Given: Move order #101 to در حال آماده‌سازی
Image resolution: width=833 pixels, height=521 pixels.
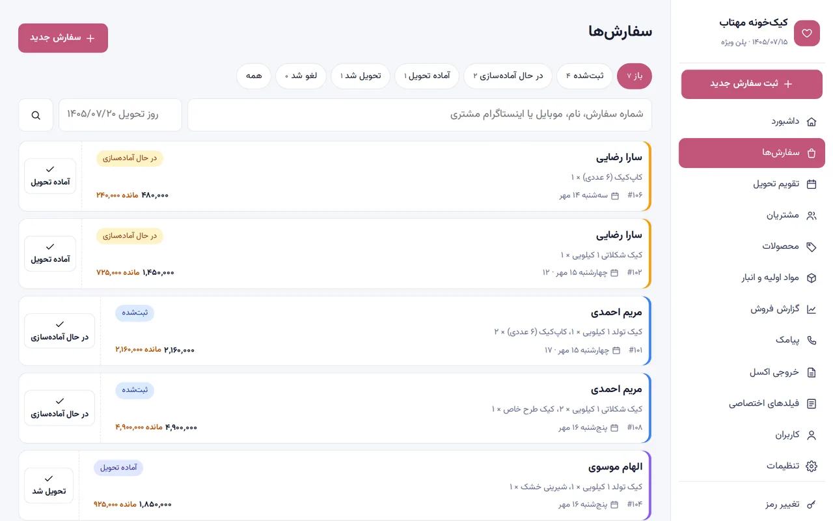Looking at the screenshot, I should pos(59,331).
